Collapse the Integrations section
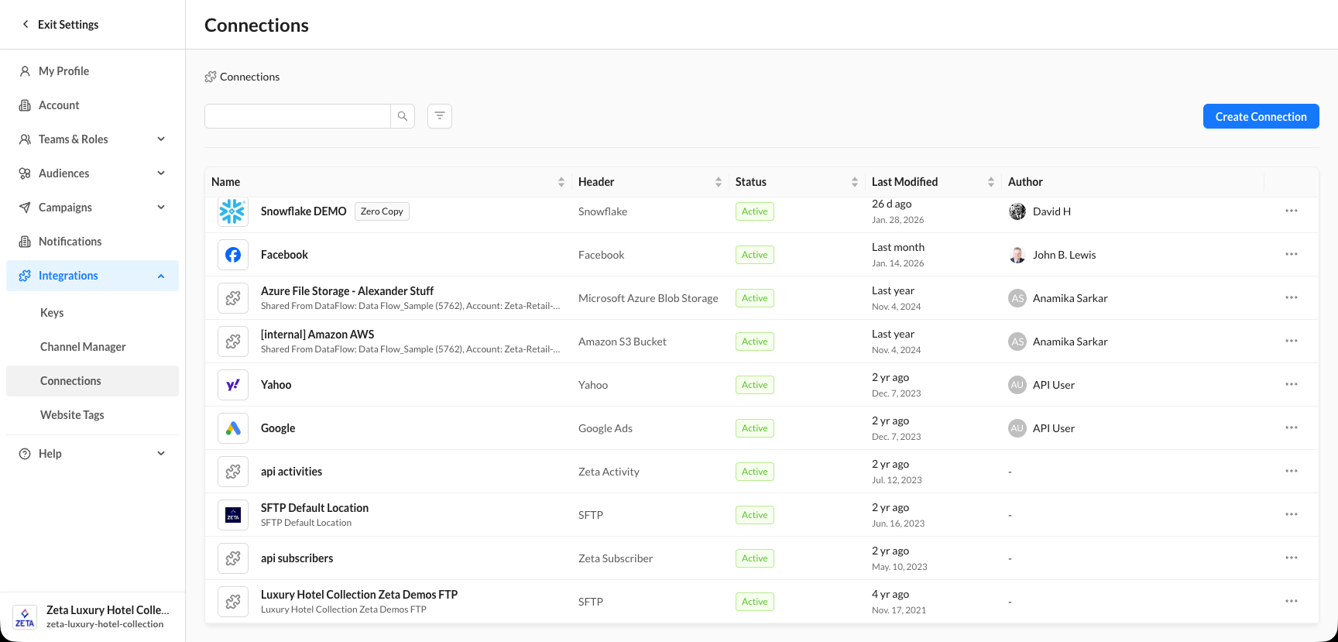This screenshot has height=642, width=1338. coord(161,276)
